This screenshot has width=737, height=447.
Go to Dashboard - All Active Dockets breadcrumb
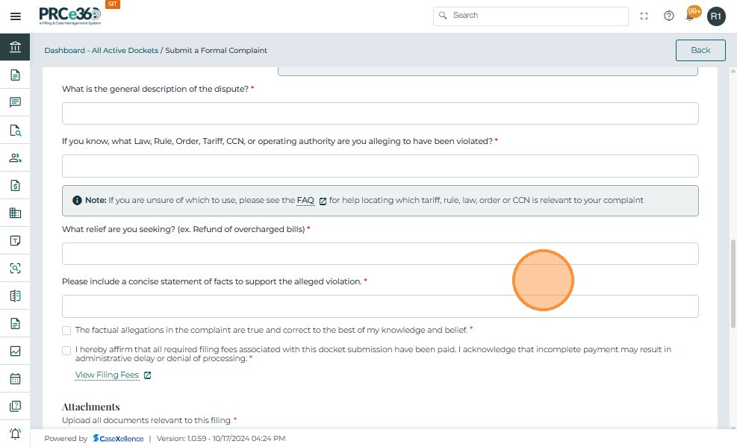click(101, 51)
